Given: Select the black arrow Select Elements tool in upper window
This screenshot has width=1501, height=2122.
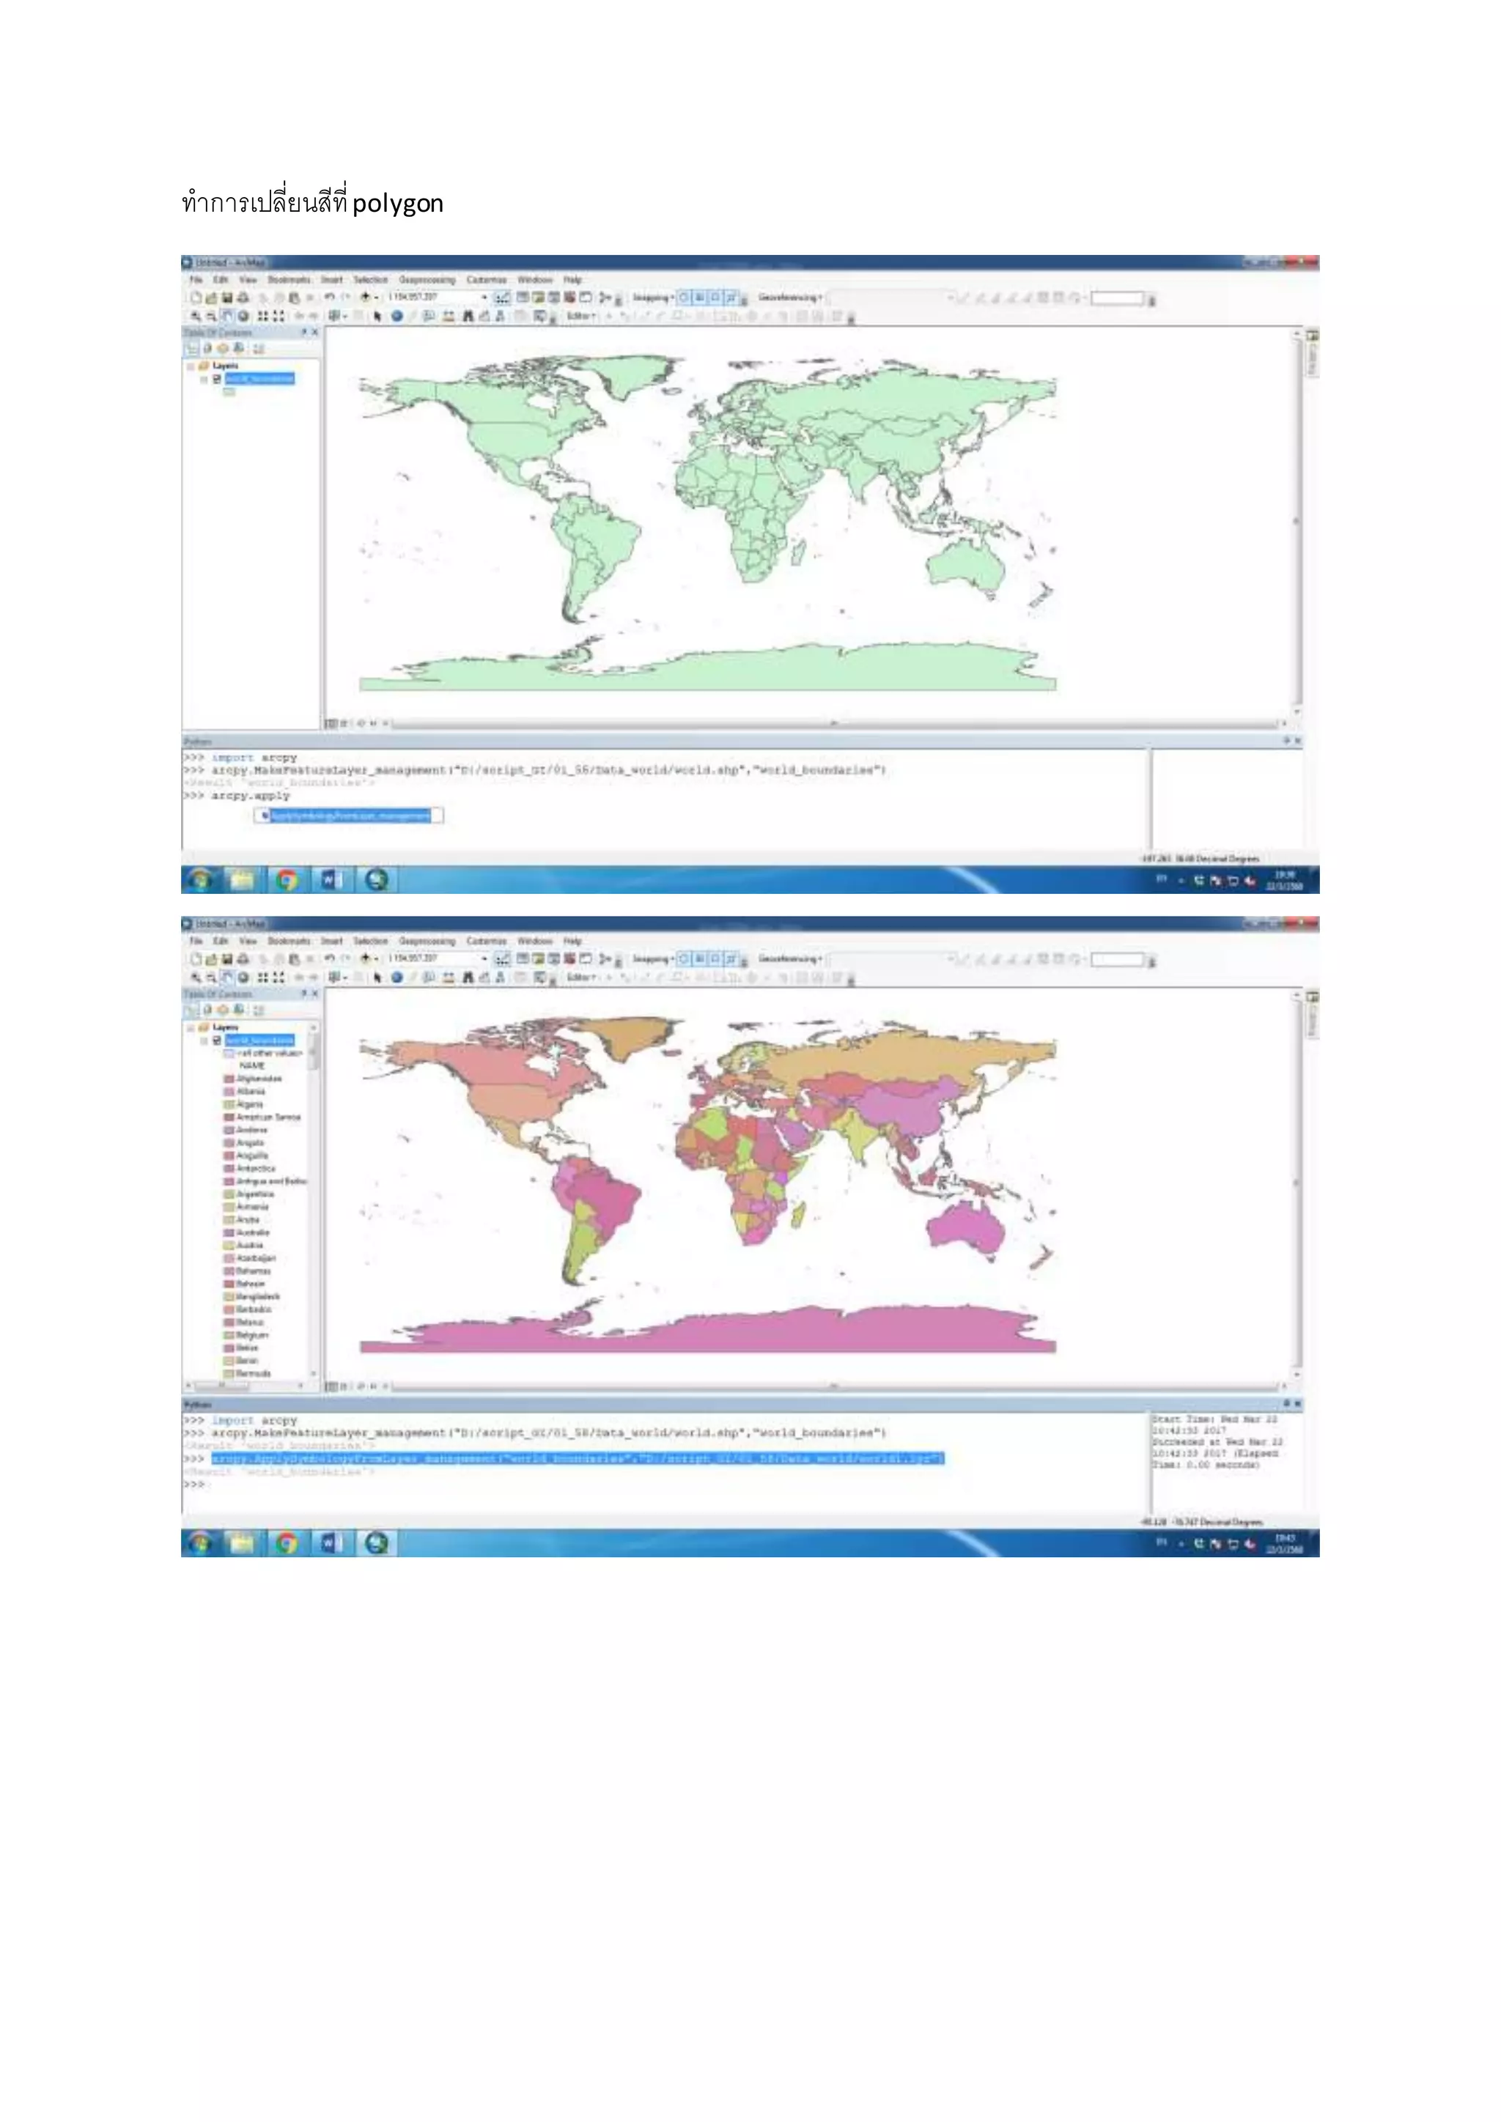Looking at the screenshot, I should tap(377, 316).
